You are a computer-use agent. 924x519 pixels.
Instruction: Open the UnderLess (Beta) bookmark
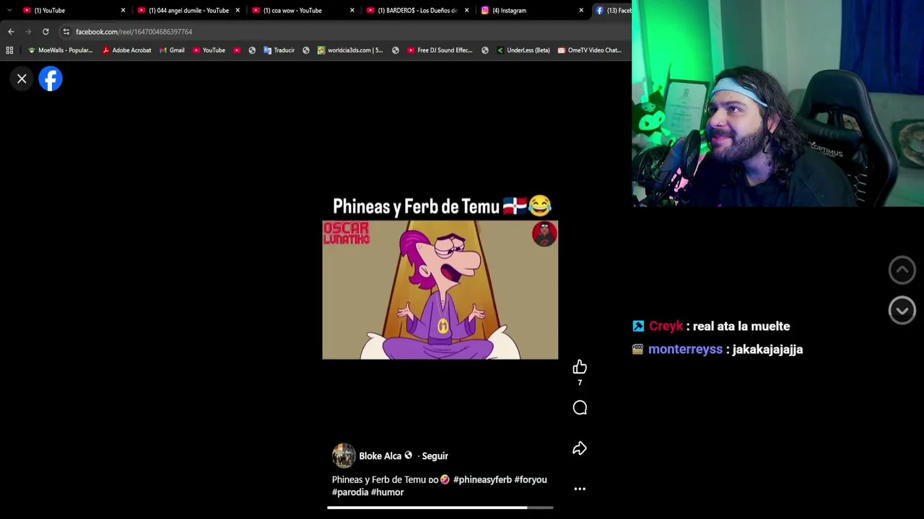pyautogui.click(x=523, y=50)
